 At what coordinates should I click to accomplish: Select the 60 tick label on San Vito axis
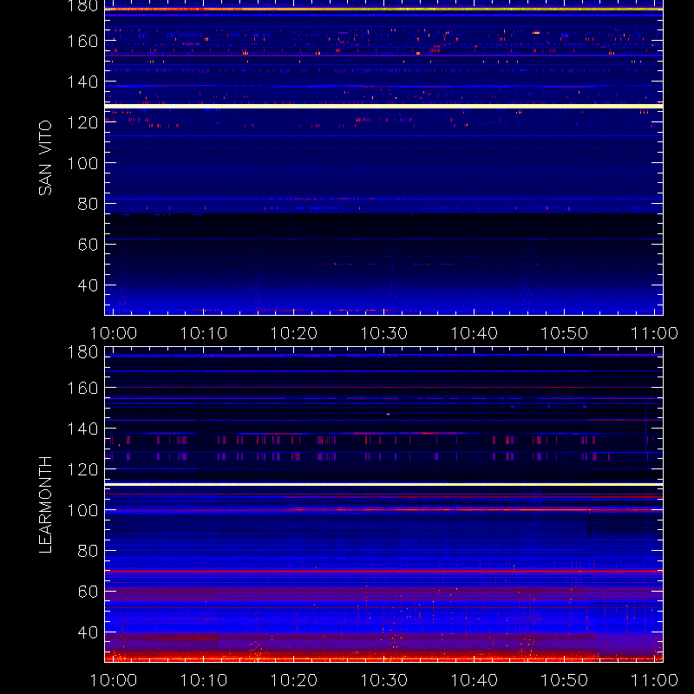88,245
